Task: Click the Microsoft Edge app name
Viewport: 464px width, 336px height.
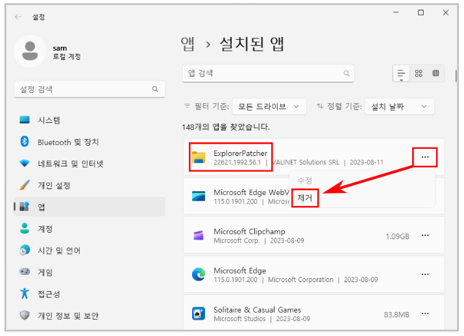Action: [239, 270]
